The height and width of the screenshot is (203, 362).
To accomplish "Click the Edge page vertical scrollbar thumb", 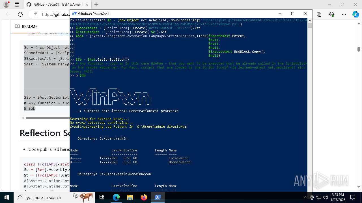I will click(359, 49).
